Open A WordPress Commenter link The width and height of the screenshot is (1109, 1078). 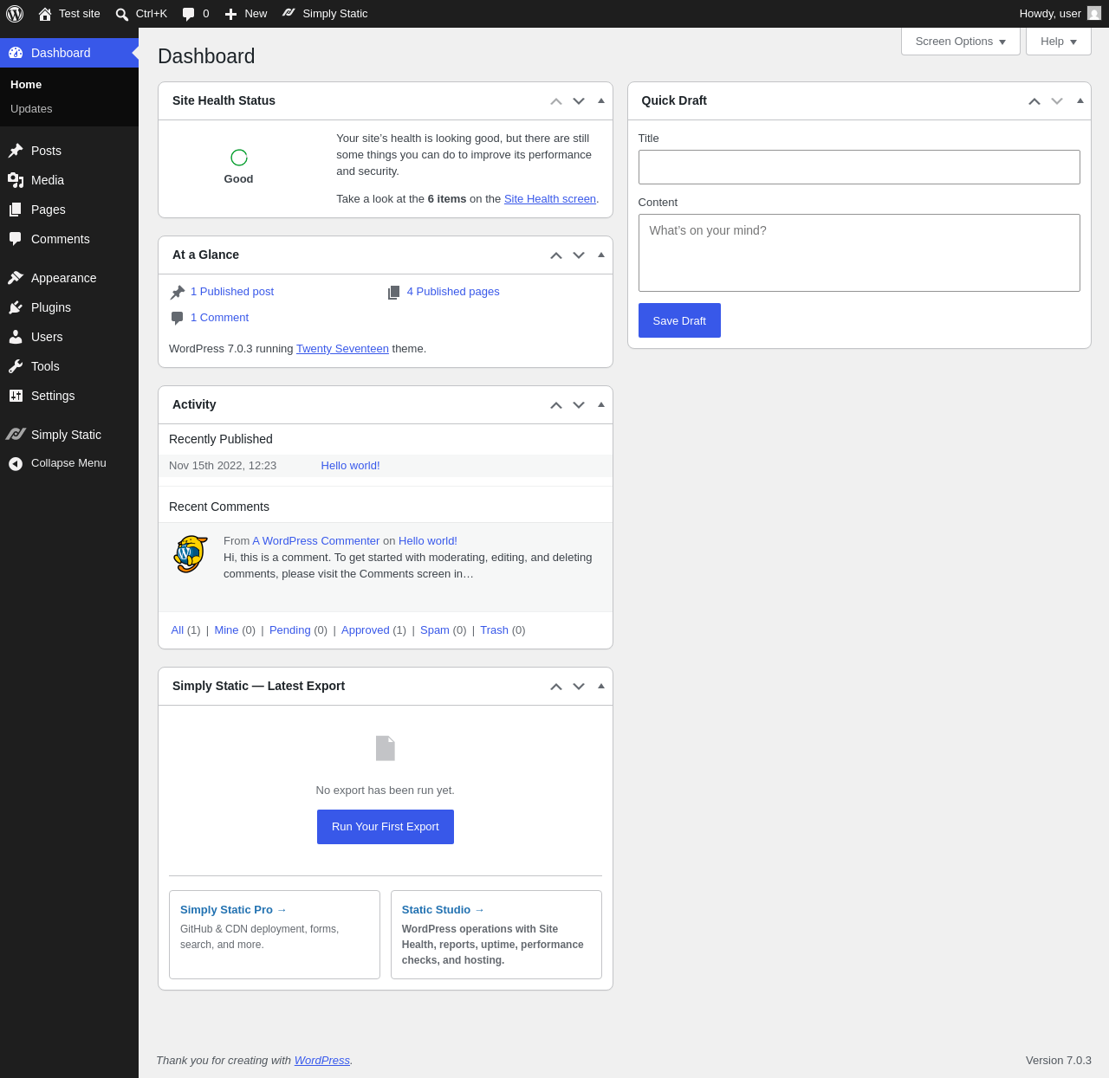point(316,541)
